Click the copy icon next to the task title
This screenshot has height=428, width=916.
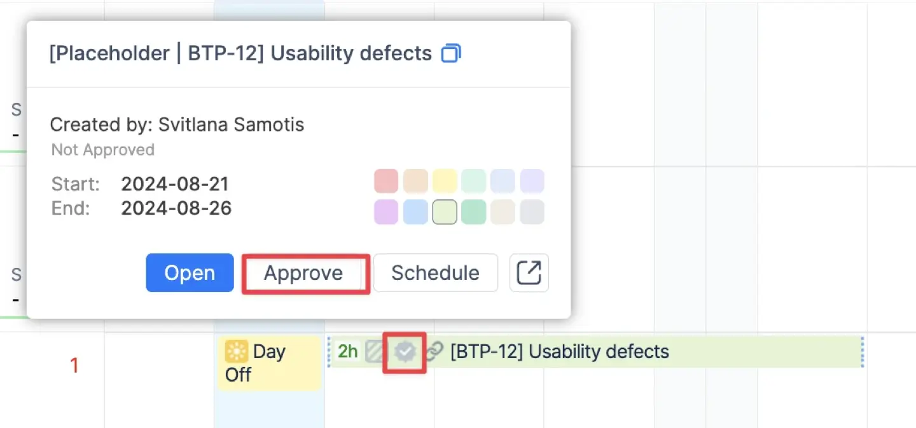tap(451, 54)
